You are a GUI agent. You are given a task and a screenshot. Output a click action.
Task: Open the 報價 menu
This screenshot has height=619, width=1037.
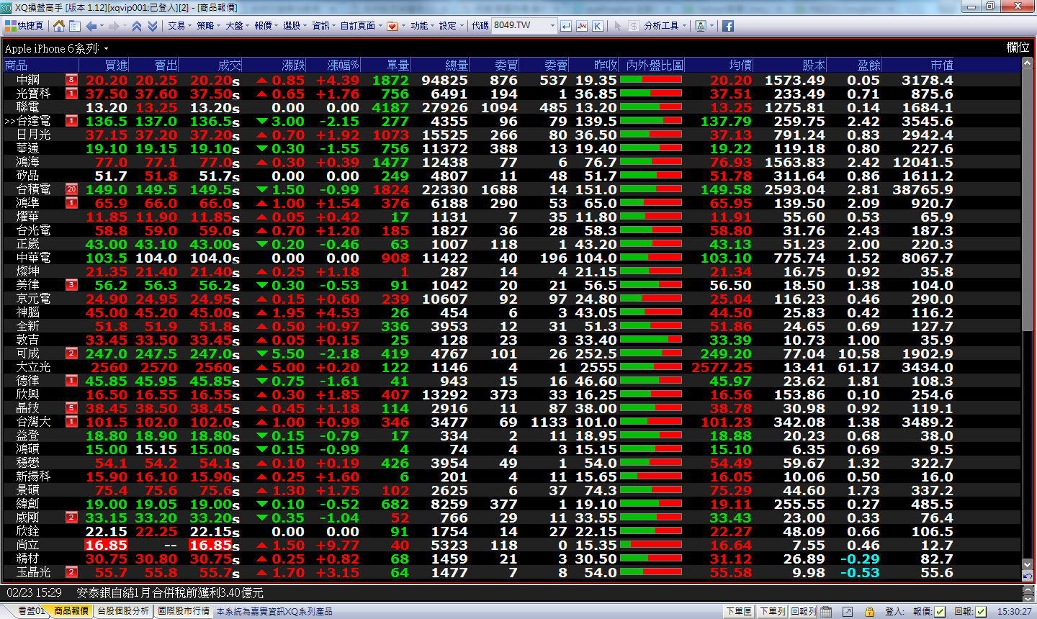(x=265, y=26)
